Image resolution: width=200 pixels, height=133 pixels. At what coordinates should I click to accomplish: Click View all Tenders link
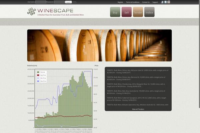138,109
